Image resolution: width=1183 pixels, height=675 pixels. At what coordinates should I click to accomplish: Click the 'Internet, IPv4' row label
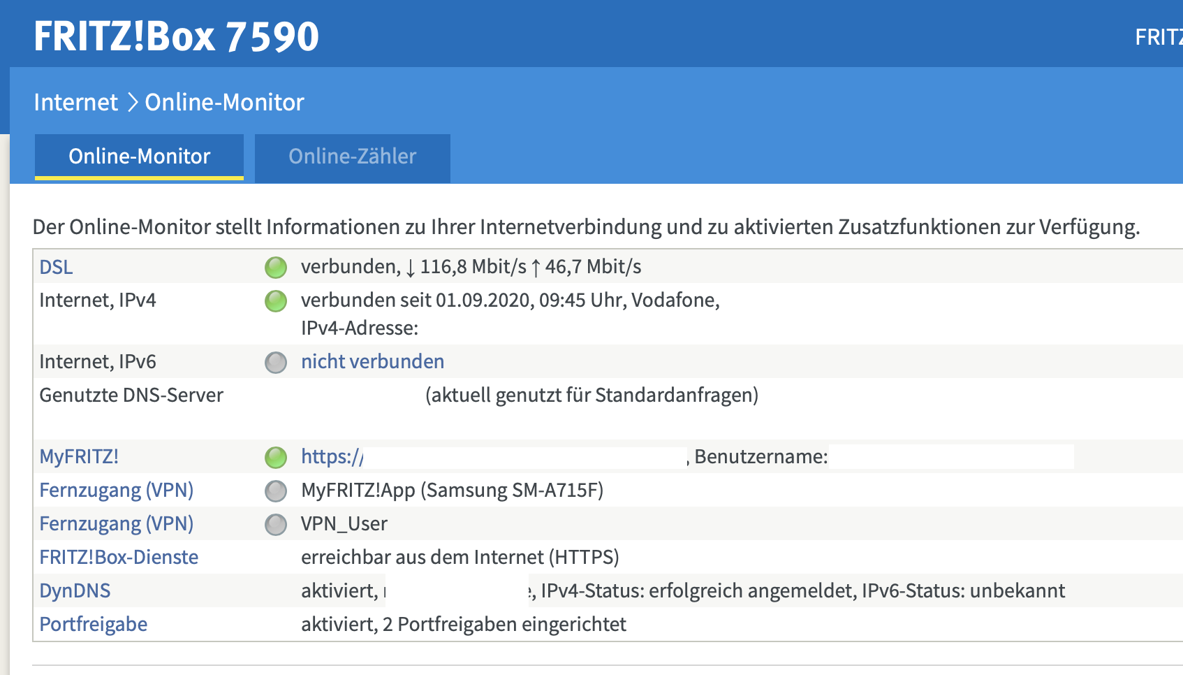98,300
